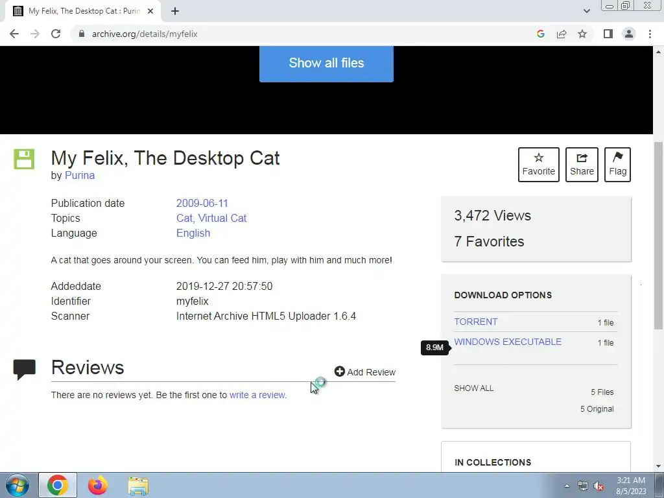The width and height of the screenshot is (664, 498).
Task: Open Windows Explorer from the taskbar
Action: click(x=138, y=485)
